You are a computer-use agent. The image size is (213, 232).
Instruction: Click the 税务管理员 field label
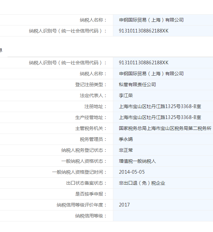(93, 139)
